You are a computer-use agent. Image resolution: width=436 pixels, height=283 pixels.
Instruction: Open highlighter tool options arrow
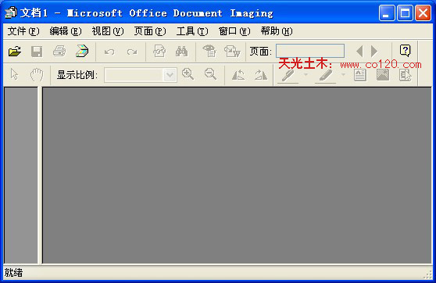point(343,75)
